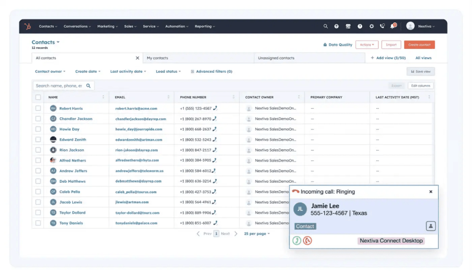Click the Create contact button

click(x=419, y=45)
